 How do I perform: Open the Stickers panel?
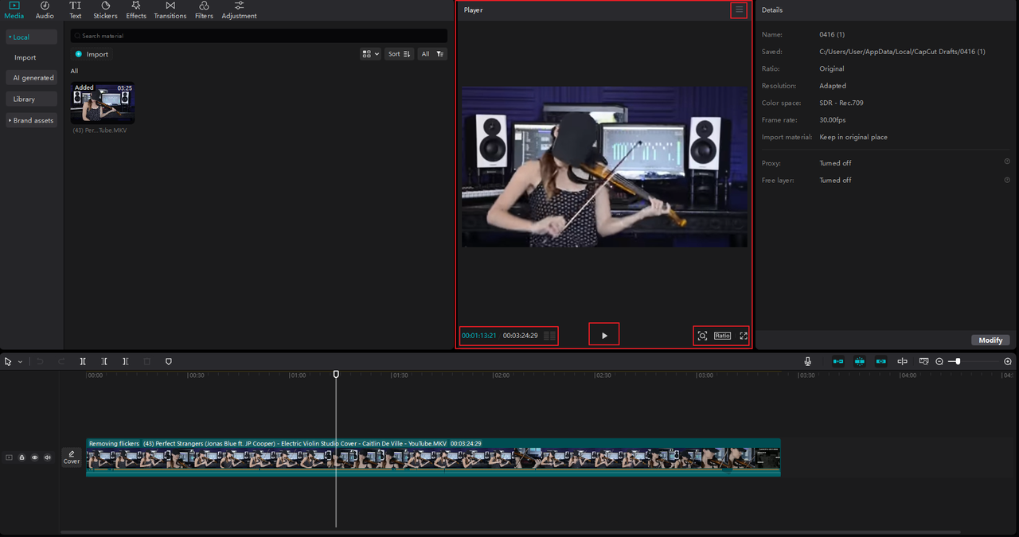[105, 10]
